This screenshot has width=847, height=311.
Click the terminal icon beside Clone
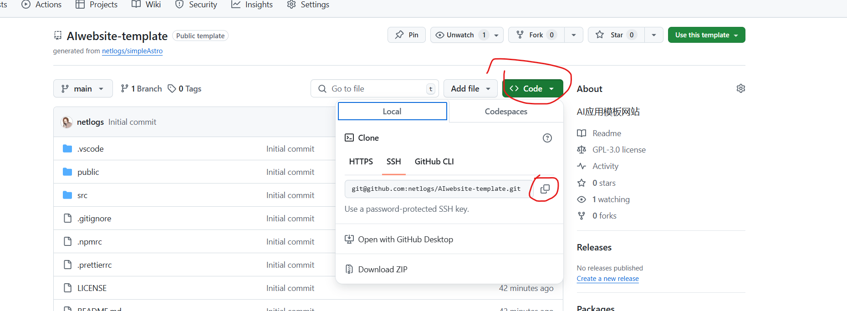(x=349, y=138)
